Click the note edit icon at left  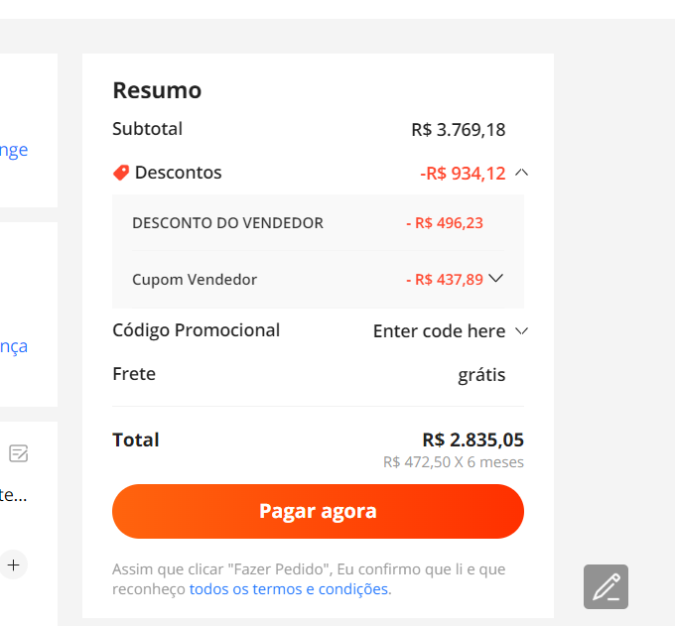point(19,453)
